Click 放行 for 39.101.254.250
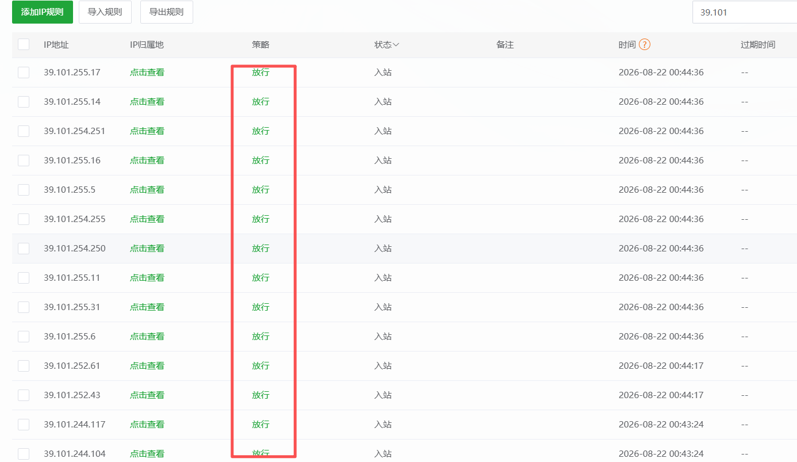This screenshot has width=797, height=462. tap(260, 249)
